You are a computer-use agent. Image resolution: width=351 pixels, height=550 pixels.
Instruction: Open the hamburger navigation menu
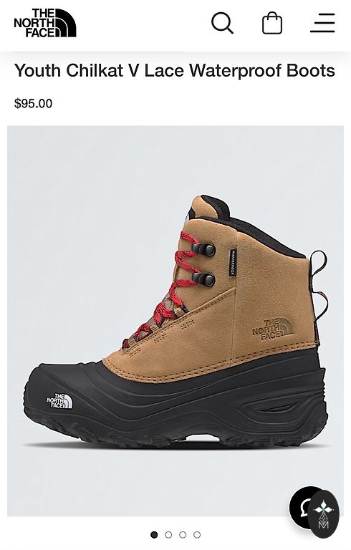pyautogui.click(x=322, y=23)
